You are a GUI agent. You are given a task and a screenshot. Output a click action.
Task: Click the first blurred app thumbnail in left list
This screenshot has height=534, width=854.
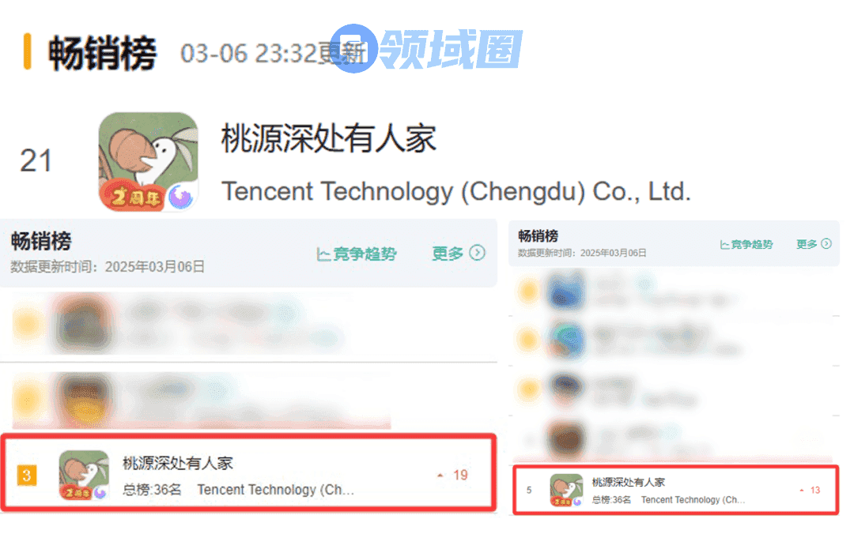tap(83, 324)
